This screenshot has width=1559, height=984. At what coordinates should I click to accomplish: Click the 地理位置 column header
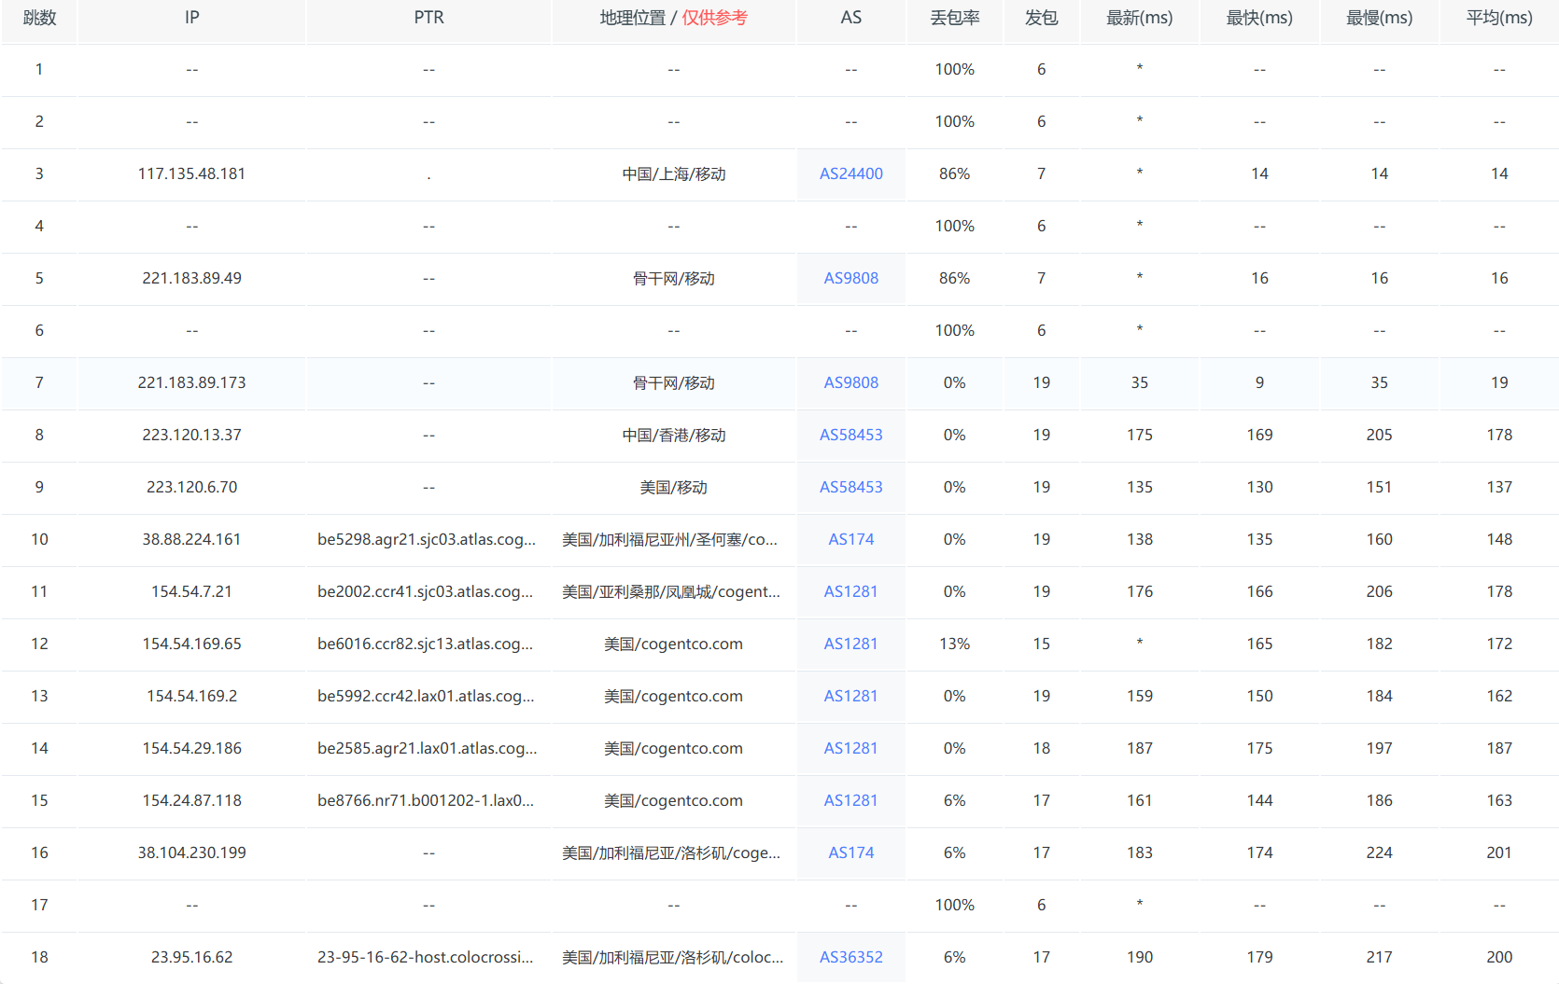633,18
